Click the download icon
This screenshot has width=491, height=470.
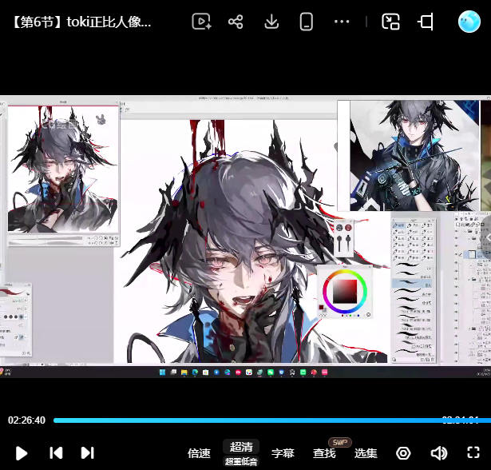pos(271,22)
